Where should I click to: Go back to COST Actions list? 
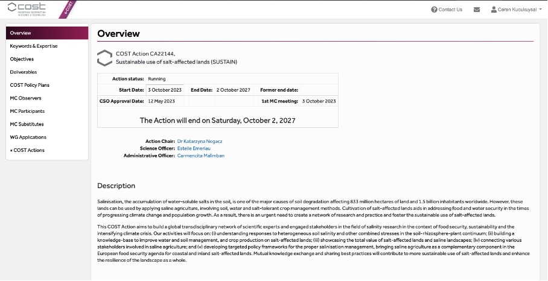[27, 150]
